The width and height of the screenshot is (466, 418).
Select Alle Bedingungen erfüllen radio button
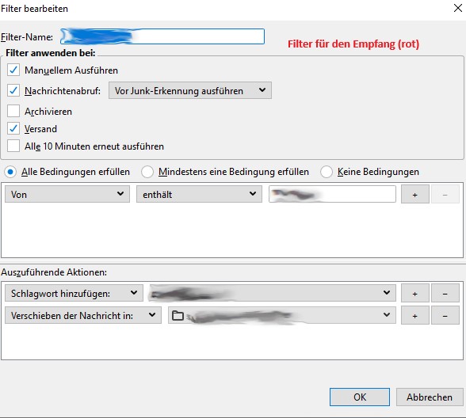[10, 172]
